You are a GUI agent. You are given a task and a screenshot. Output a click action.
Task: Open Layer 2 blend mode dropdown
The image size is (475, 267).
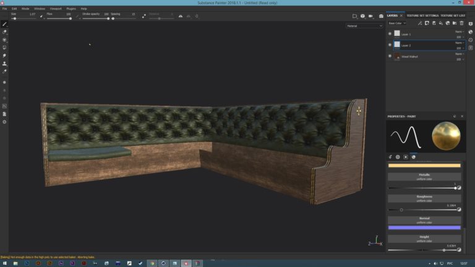(x=460, y=43)
